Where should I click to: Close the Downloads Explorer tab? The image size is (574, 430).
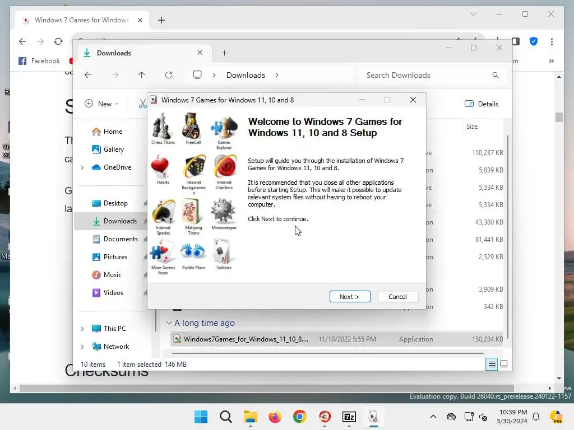pos(200,53)
